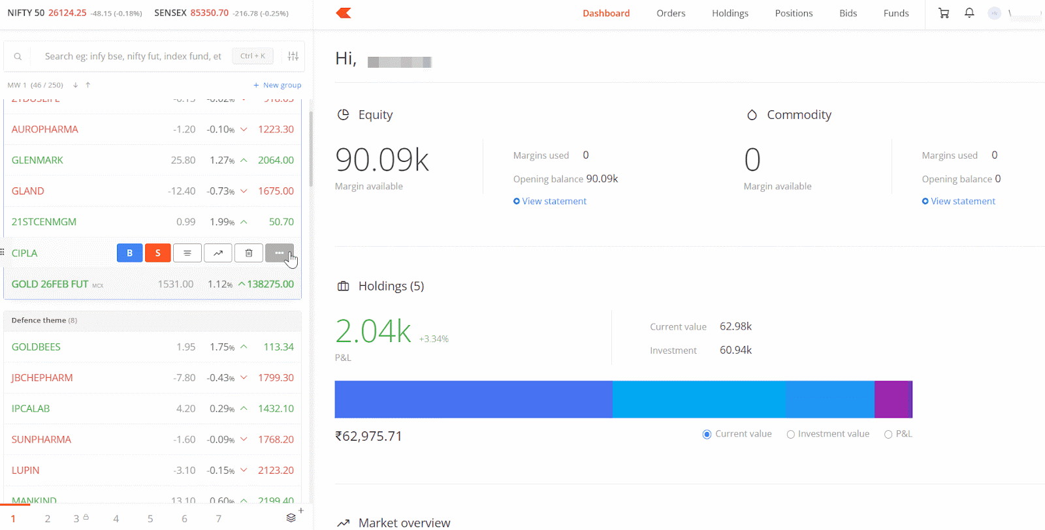Image resolution: width=1045 pixels, height=530 pixels.
Task: Create a New group in watchlist
Action: (x=278, y=85)
